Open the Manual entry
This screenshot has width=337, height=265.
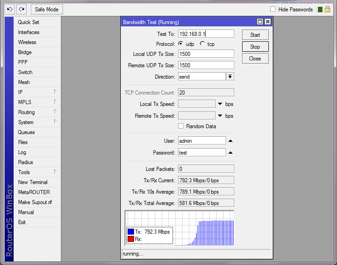click(37, 212)
